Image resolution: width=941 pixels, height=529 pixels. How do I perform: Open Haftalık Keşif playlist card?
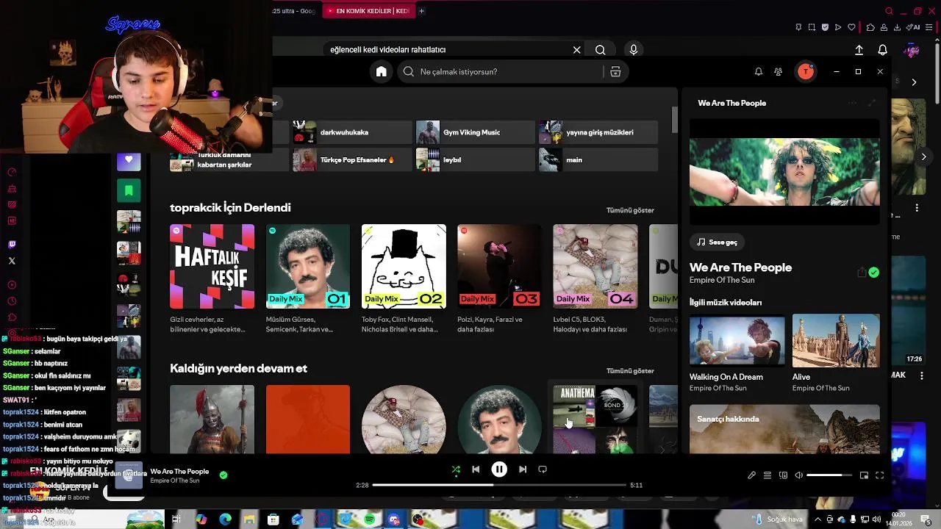(x=212, y=280)
